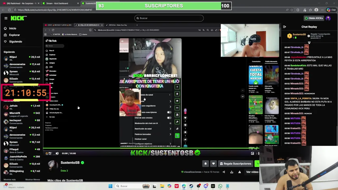Viewport: 338px width, 190px height.
Task: Open the browser profile icon
Action: click(x=316, y=10)
